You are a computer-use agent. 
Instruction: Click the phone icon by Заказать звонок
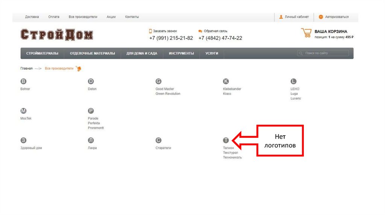click(150, 31)
